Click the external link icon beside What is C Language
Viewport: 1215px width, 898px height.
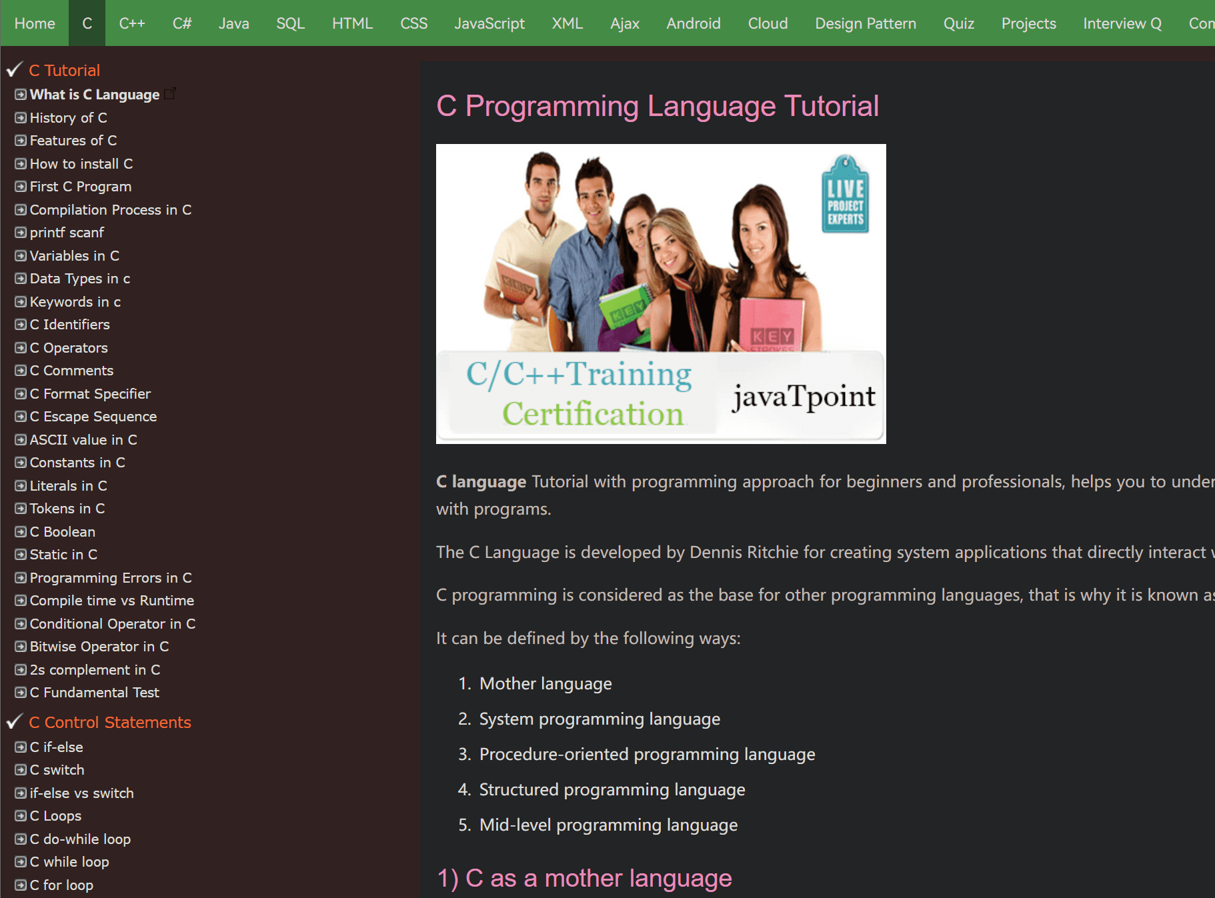(171, 93)
